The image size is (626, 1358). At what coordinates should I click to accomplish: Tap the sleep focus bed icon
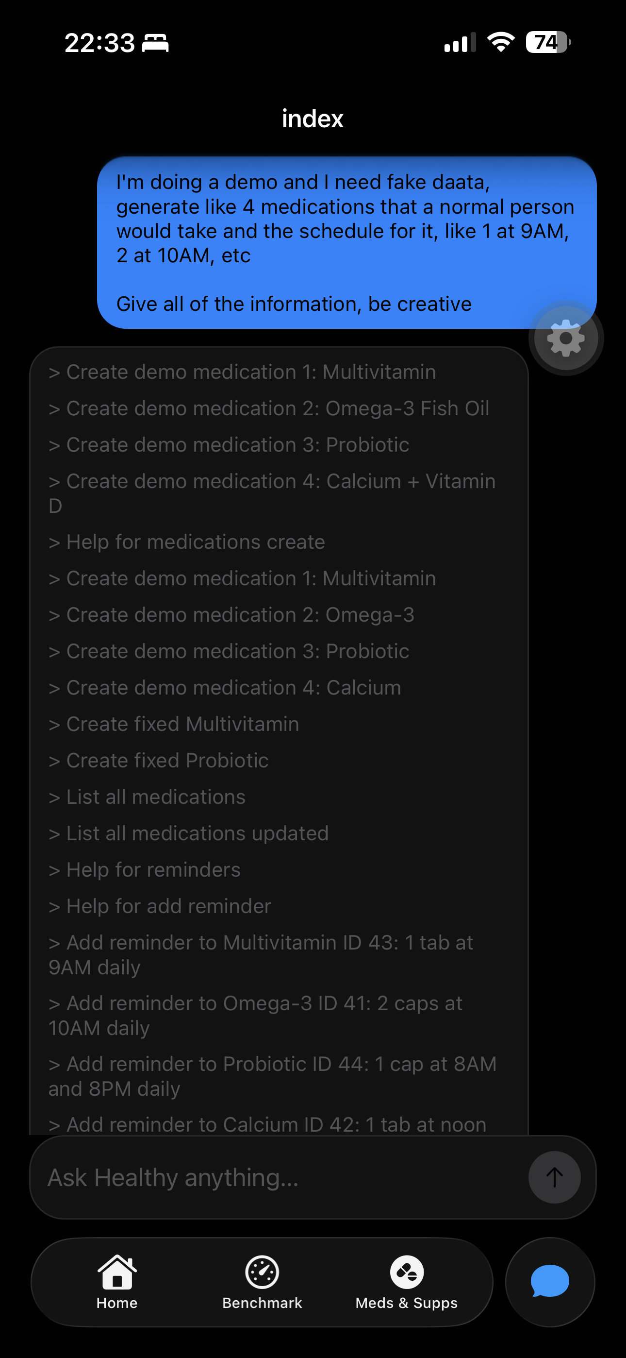pyautogui.click(x=155, y=43)
